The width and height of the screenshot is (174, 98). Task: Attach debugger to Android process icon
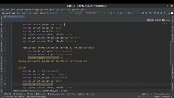[x=121, y=13]
